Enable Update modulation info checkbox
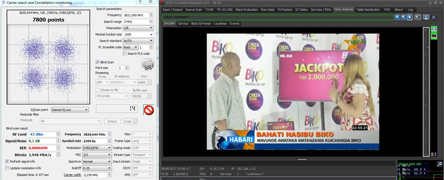The height and width of the screenshot is (180, 444). (7, 168)
